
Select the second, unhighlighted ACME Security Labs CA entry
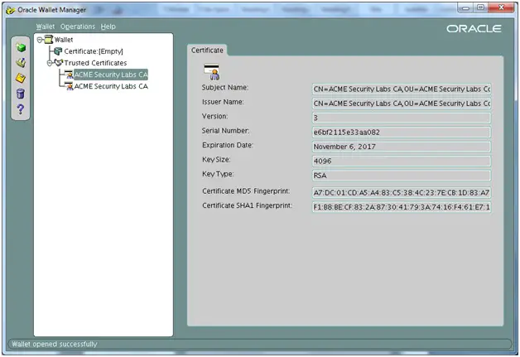111,86
